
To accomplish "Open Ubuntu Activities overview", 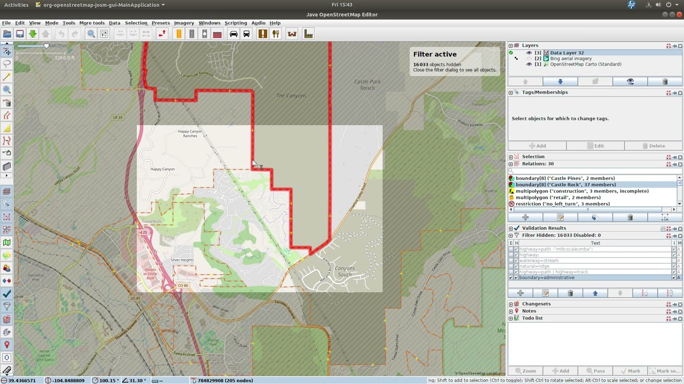I will [16, 5].
